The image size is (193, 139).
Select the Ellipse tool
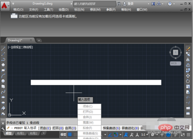pyautogui.click(x=3, y=97)
